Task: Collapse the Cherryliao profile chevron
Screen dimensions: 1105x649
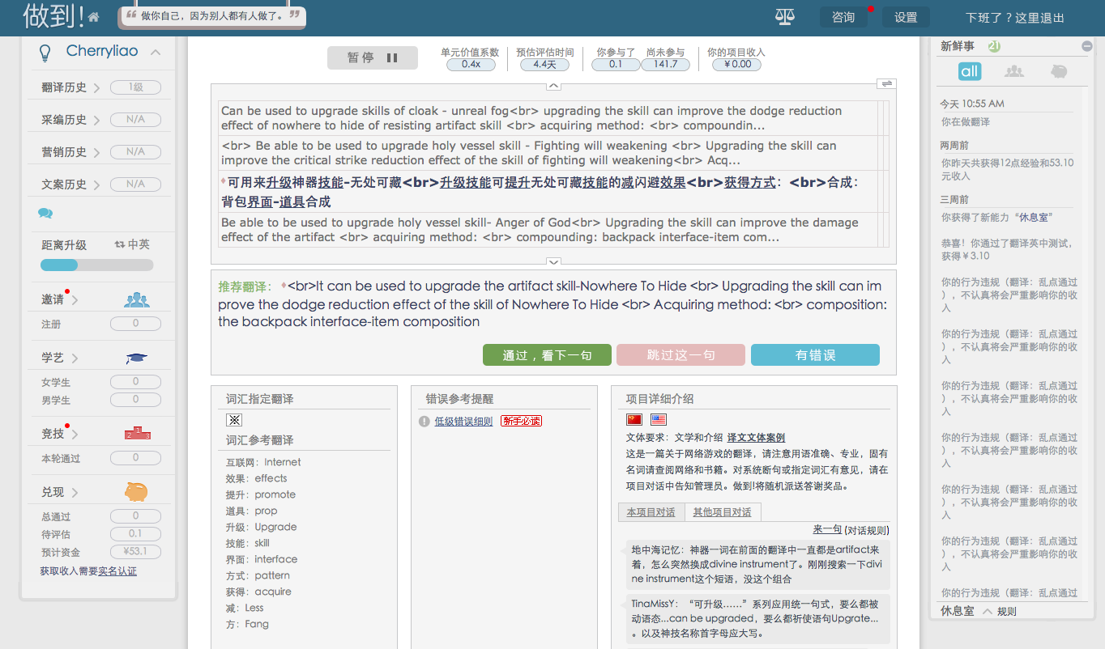Action: click(156, 53)
